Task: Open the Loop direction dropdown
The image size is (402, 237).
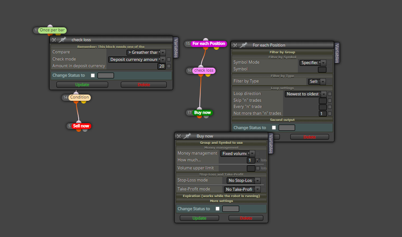Action: (x=305, y=94)
